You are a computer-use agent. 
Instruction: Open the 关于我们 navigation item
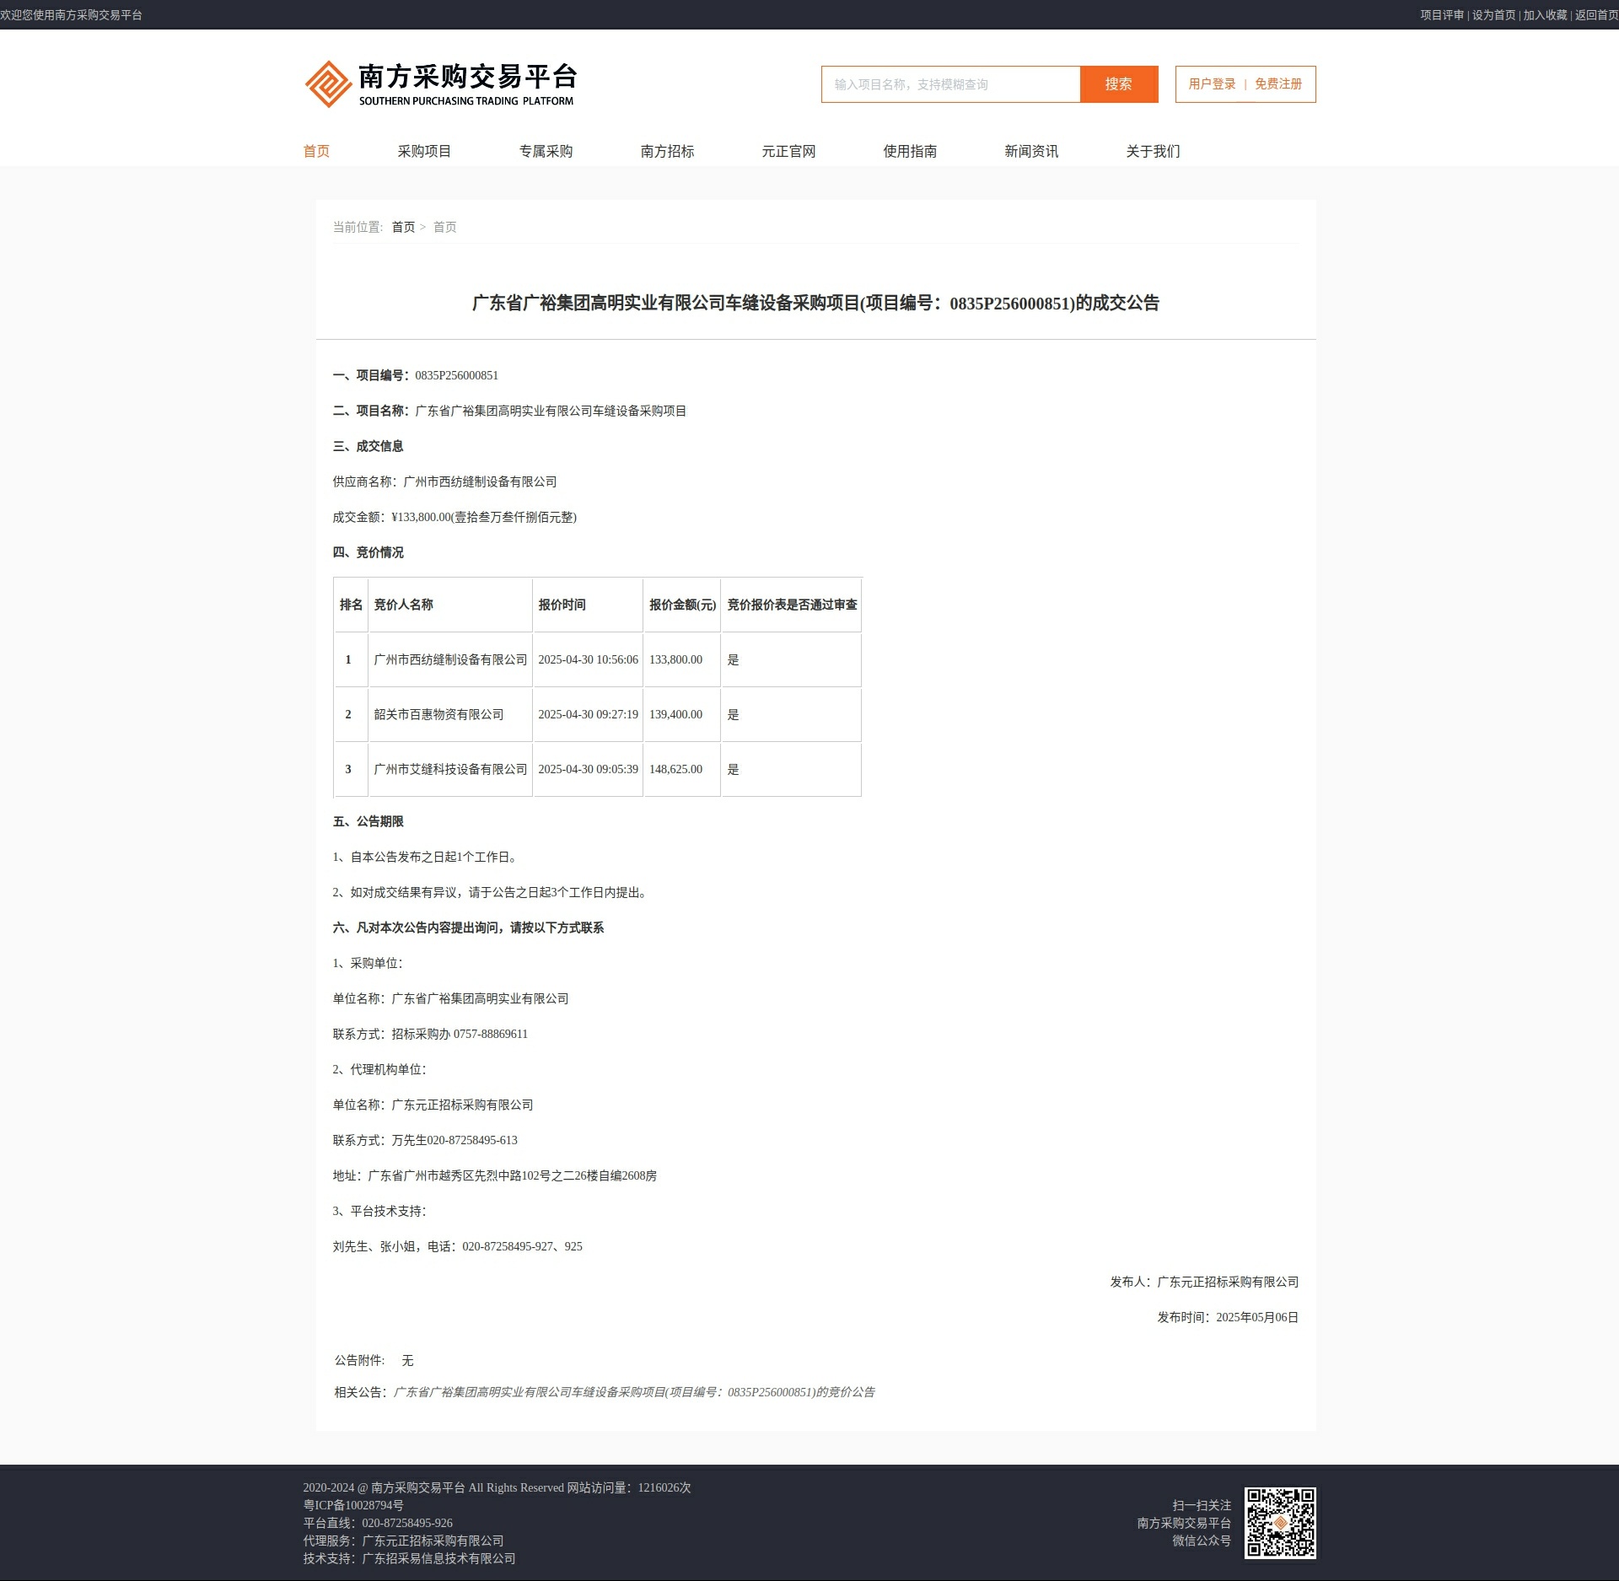(1153, 152)
